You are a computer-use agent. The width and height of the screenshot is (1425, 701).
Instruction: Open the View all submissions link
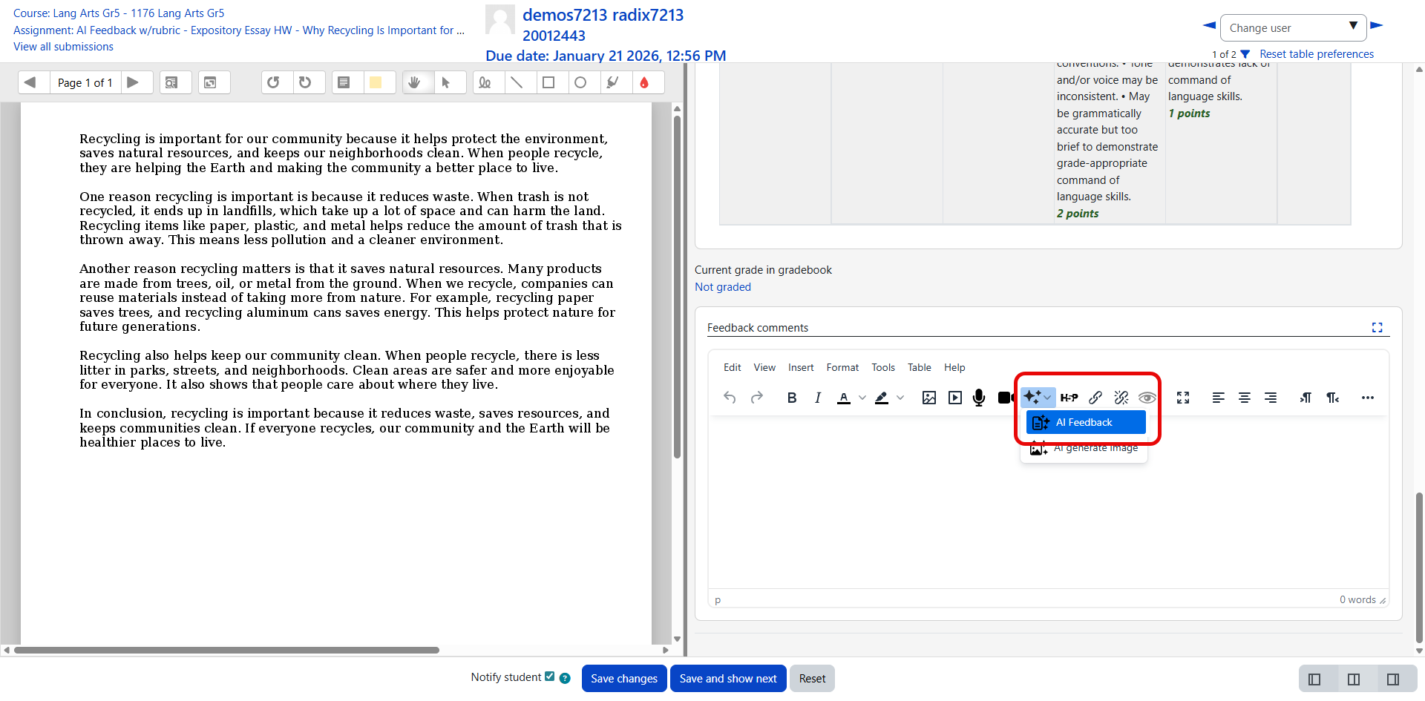63,47
